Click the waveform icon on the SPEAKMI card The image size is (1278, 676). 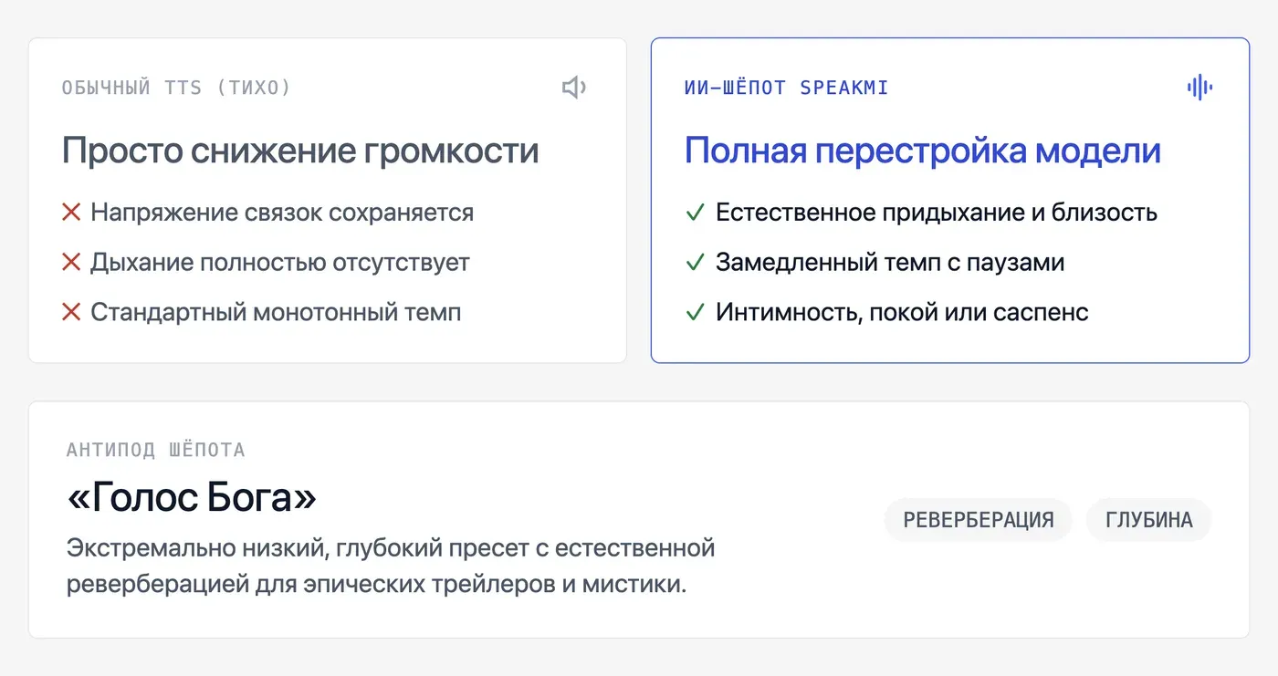(1199, 88)
